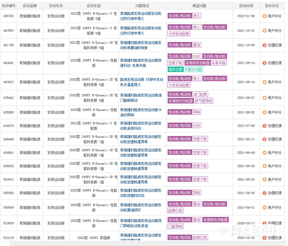Open the 发动机怠速转速异常 link for complaint 604061
Viewport: 288px width, 246px height.
click(141, 152)
